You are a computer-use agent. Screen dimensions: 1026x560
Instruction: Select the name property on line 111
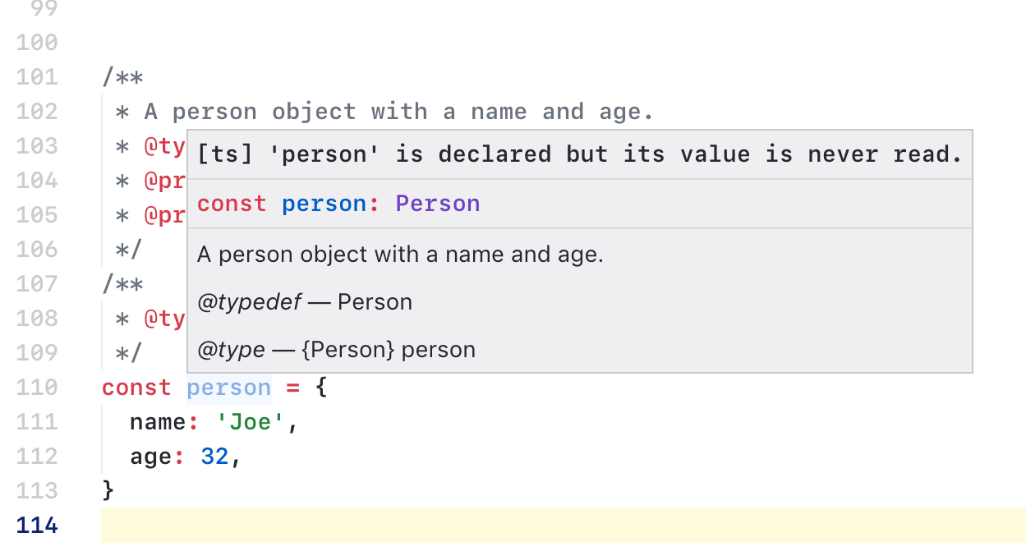(x=158, y=421)
